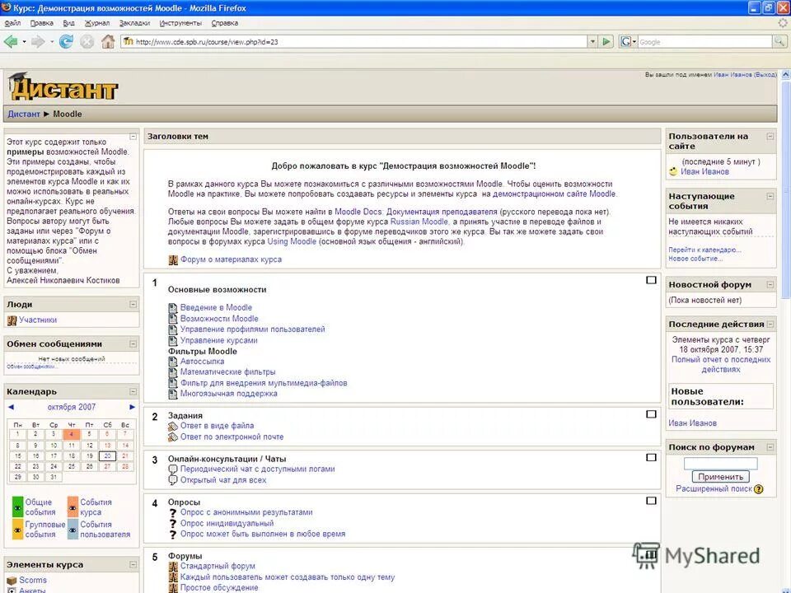
Task: Collapse the Новостной форум block
Action: coord(770,284)
